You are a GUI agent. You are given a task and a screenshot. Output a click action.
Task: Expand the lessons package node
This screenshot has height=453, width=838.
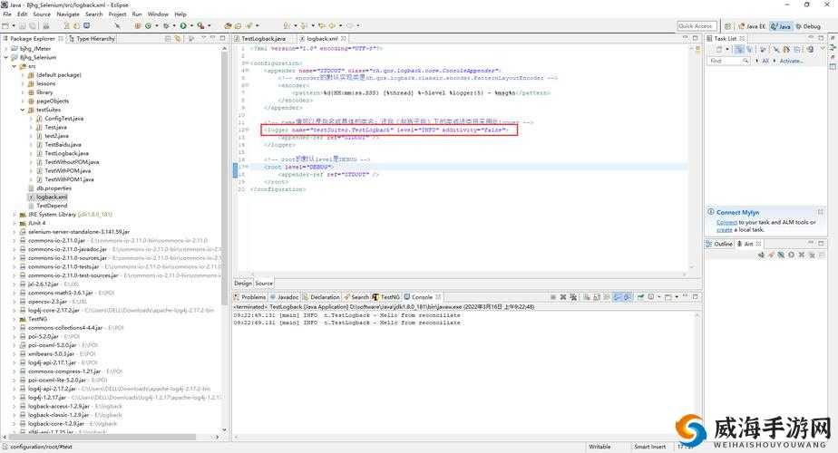point(23,83)
